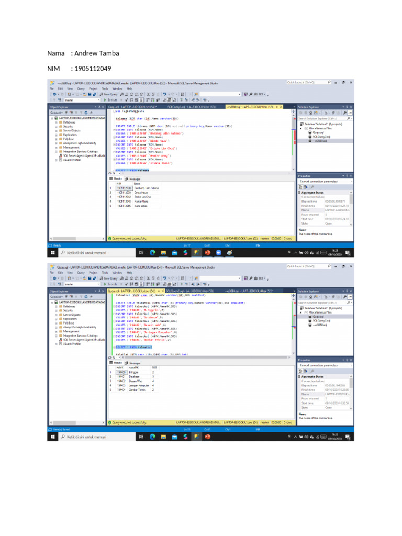The width and height of the screenshot is (402, 536).
Task: Expand the Management node in top Object Explorer
Action: [x=57, y=147]
